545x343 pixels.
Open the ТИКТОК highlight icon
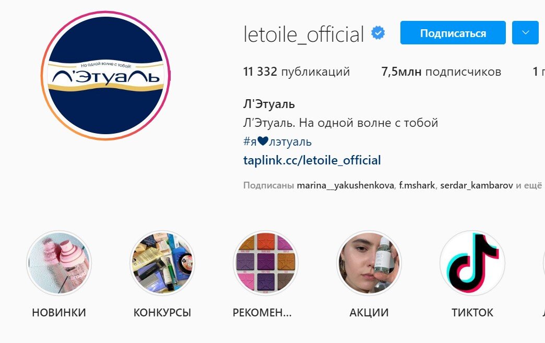pos(472,263)
